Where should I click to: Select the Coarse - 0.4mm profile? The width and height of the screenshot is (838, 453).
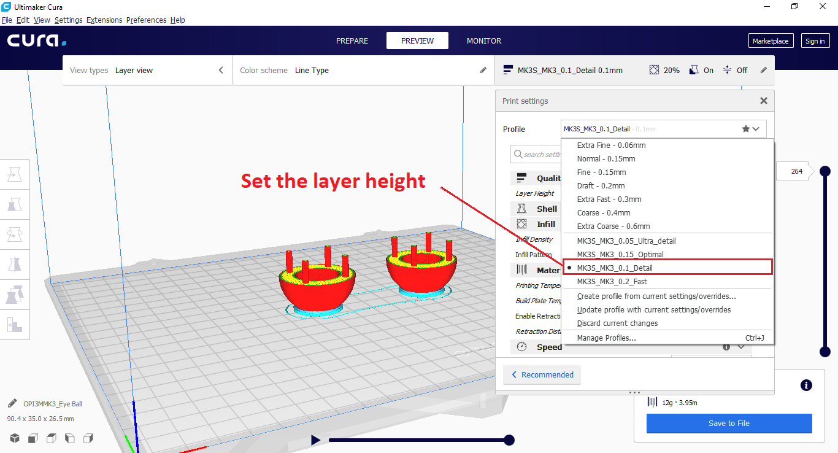tap(668, 213)
